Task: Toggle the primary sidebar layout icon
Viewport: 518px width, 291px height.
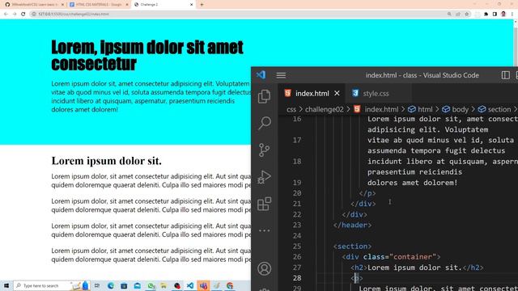Action: pyautogui.click(x=505, y=75)
